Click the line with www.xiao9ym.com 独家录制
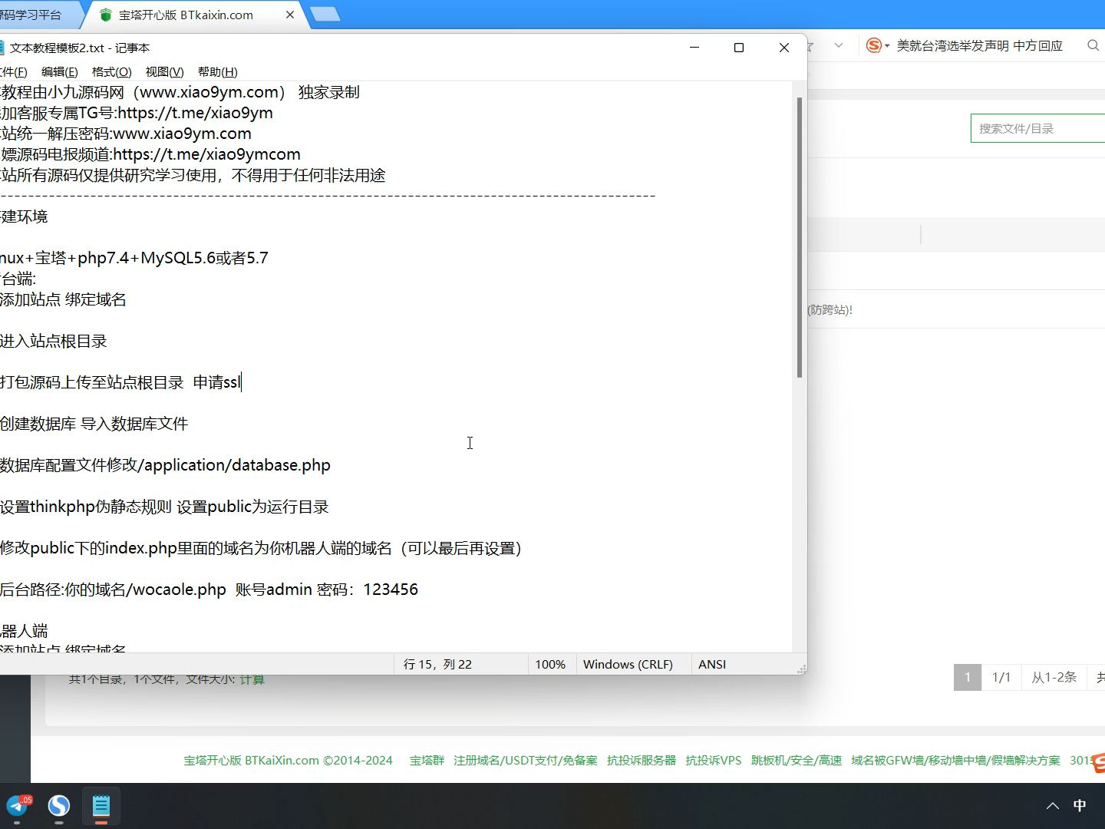The width and height of the screenshot is (1105, 829). (180, 92)
